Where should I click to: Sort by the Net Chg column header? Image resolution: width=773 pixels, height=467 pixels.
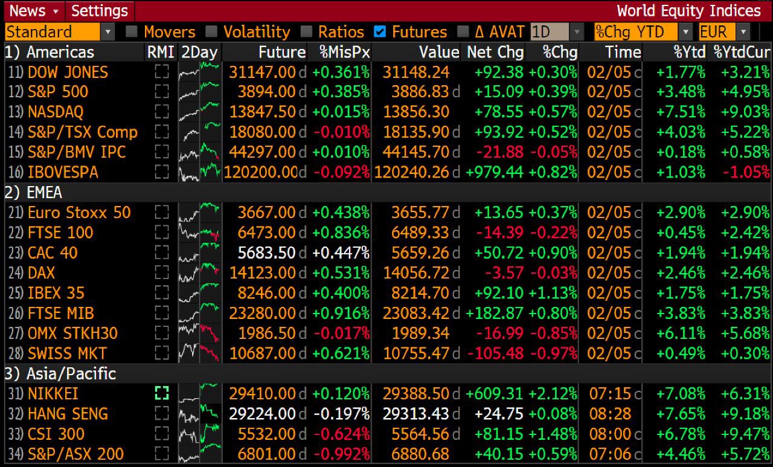(x=495, y=52)
